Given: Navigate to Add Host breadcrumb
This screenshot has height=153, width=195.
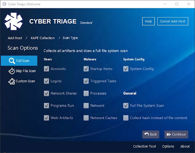Looking at the screenshot, I should point(15,38).
